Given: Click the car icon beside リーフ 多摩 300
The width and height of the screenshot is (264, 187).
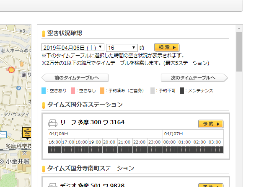Looking at the screenshot, I should pos(53,123).
